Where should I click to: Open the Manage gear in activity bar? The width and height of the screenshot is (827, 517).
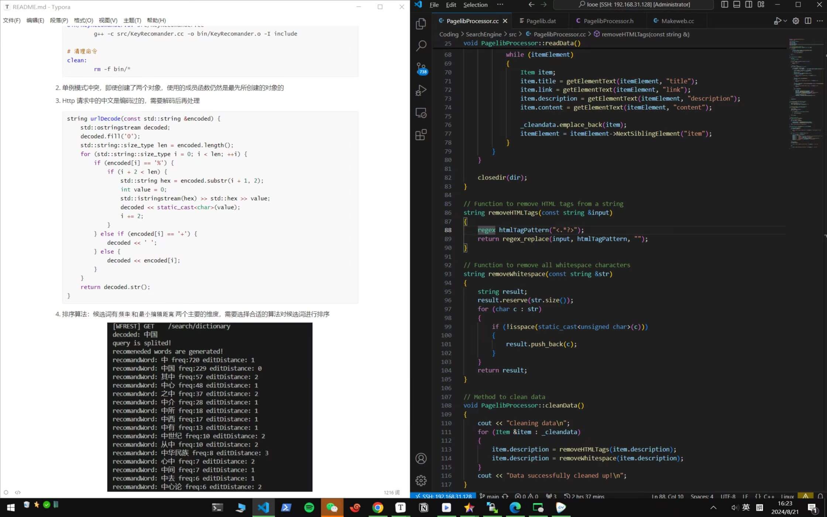coord(421,480)
